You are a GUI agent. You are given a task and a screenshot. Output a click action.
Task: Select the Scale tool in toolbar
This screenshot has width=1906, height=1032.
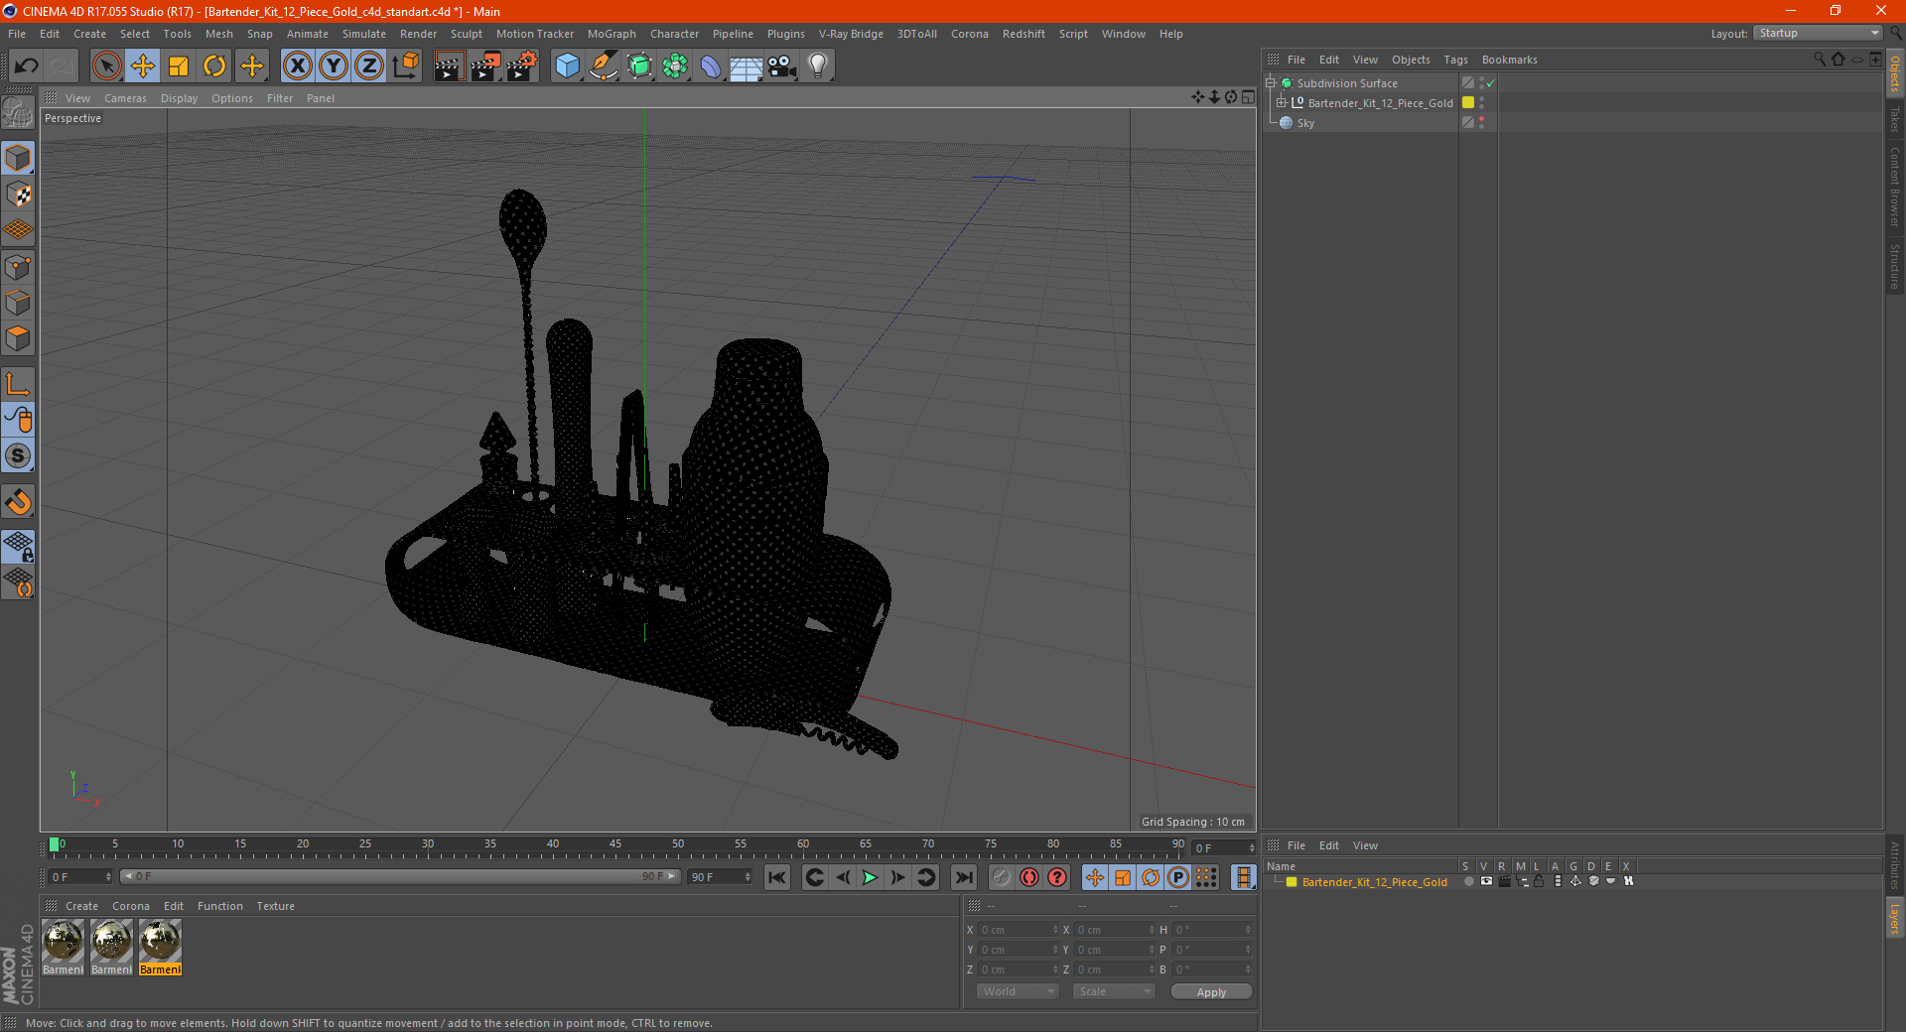point(179,66)
